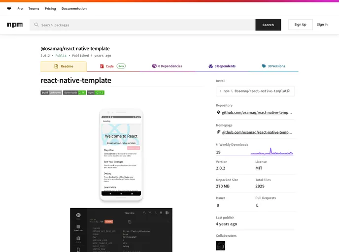This screenshot has width=339, height=252.
Task: Focus the Search packages input field
Action: point(142,25)
